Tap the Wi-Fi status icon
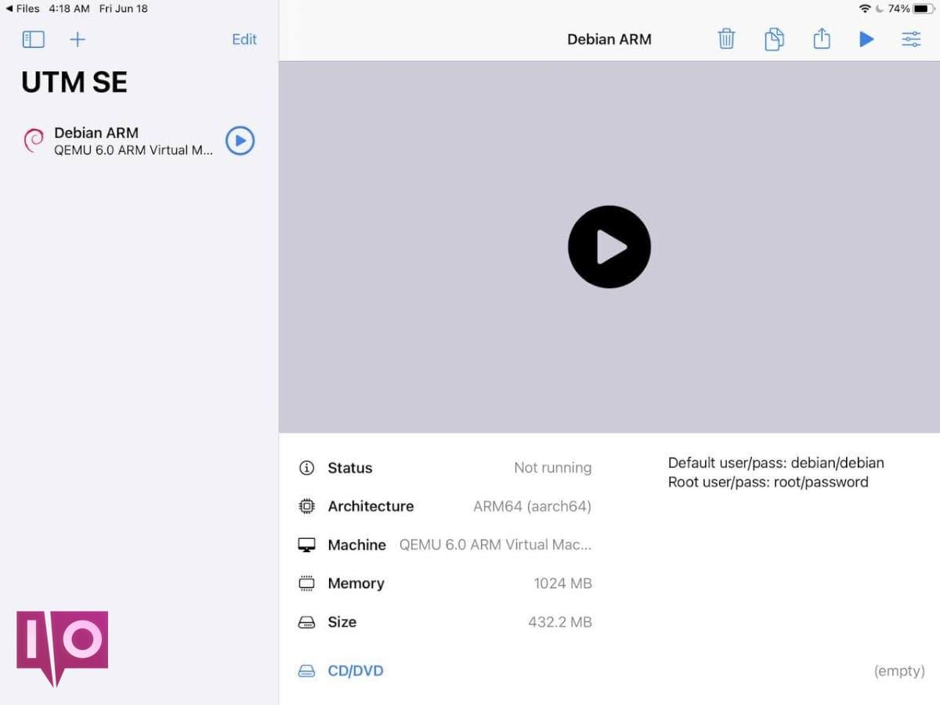 [865, 9]
